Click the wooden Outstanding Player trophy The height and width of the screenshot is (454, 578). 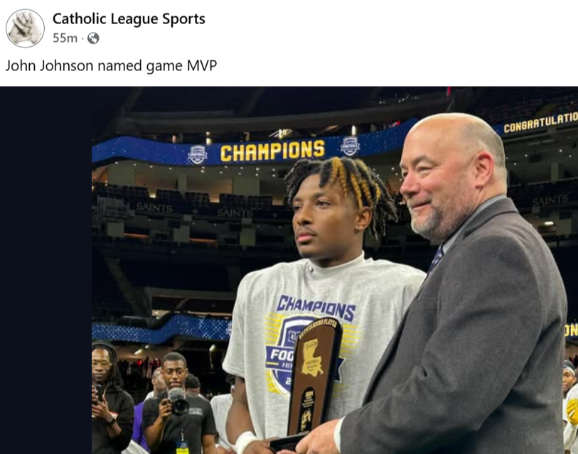click(x=311, y=382)
